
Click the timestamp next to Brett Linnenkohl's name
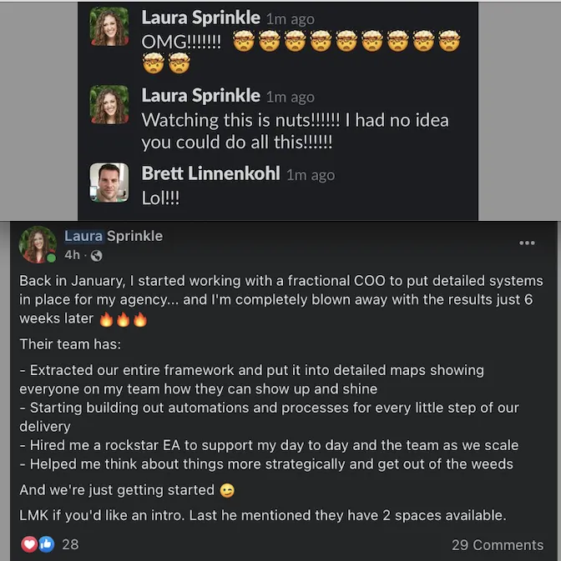pos(311,175)
